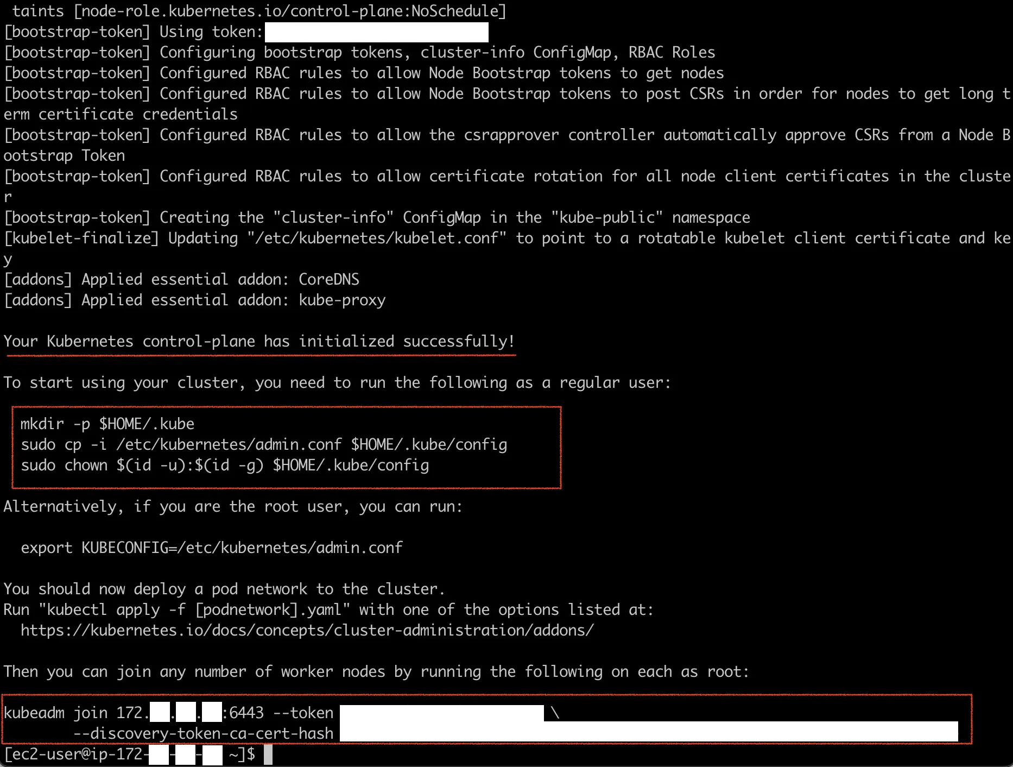1013x767 pixels.
Task: Click the '--discovery-token-ca-cert-hash' option text
Action: pos(203,733)
